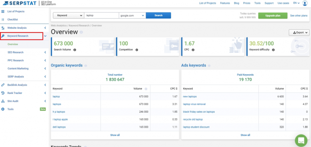The image size is (311, 147).
Task: Open Prices in top navigation
Action: [247, 3]
